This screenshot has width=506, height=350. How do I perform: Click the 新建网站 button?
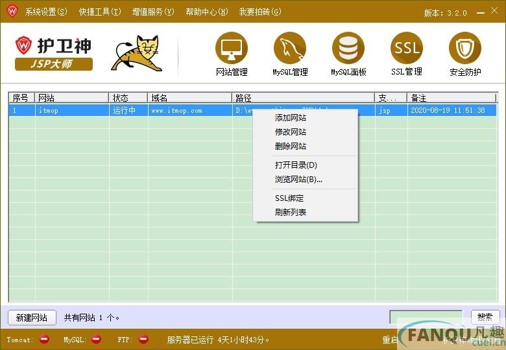coord(32,318)
